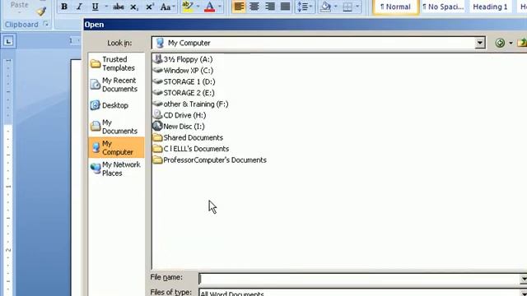527x296 pixels.
Task: Align text right
Action: (x=270, y=7)
